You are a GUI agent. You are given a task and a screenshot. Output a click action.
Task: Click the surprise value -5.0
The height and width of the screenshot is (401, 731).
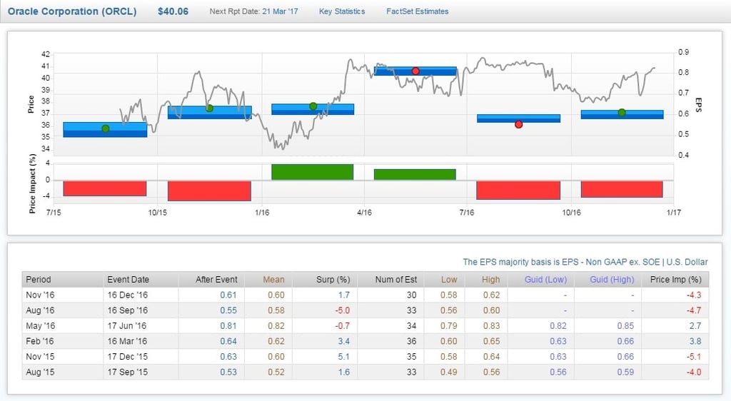click(x=342, y=310)
